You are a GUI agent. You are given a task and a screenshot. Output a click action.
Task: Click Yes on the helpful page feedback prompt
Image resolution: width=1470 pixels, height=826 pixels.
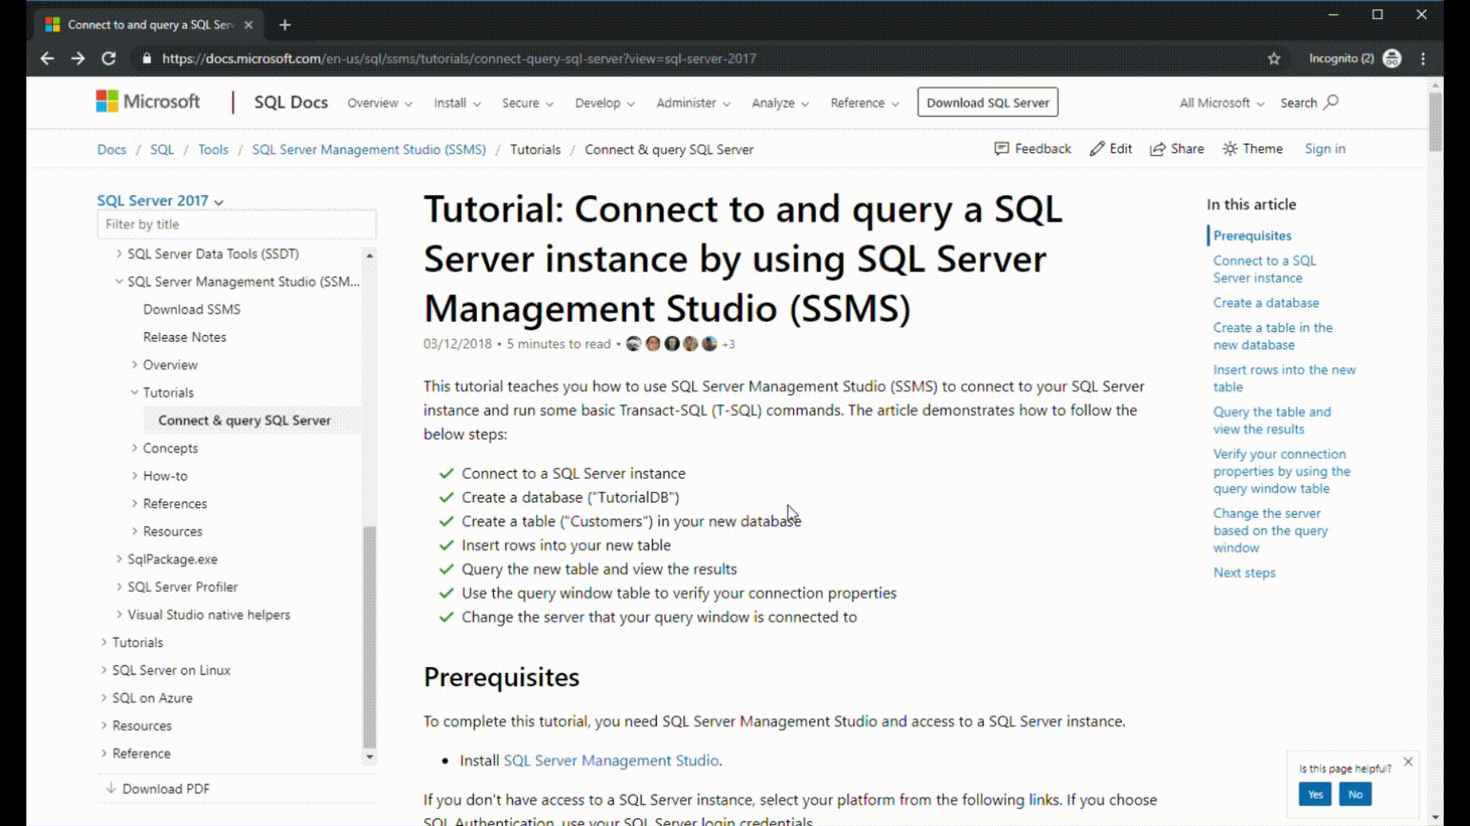pyautogui.click(x=1315, y=795)
